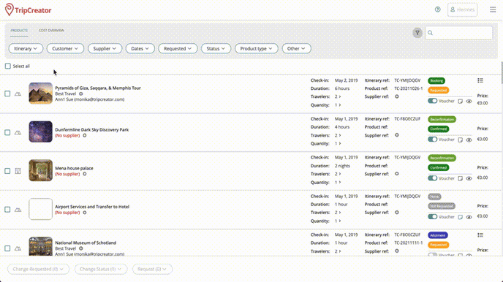This screenshot has width=503, height=282.
Task: Click Reconfirmation badge in Dunfermline row
Action: coord(442,120)
